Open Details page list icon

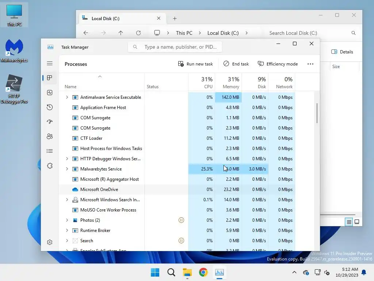50,151
